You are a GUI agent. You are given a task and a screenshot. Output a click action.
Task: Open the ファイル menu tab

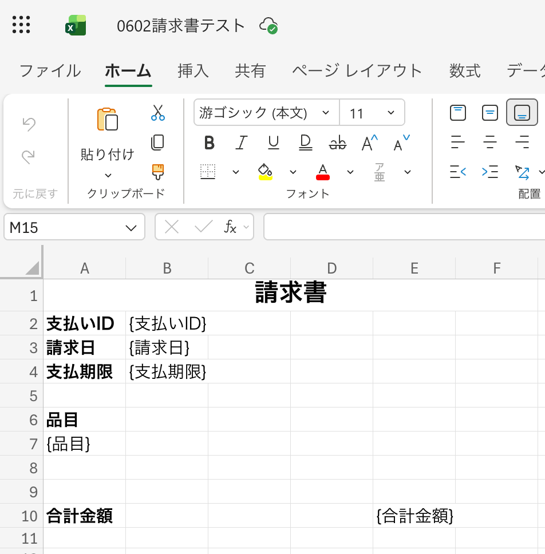click(50, 70)
